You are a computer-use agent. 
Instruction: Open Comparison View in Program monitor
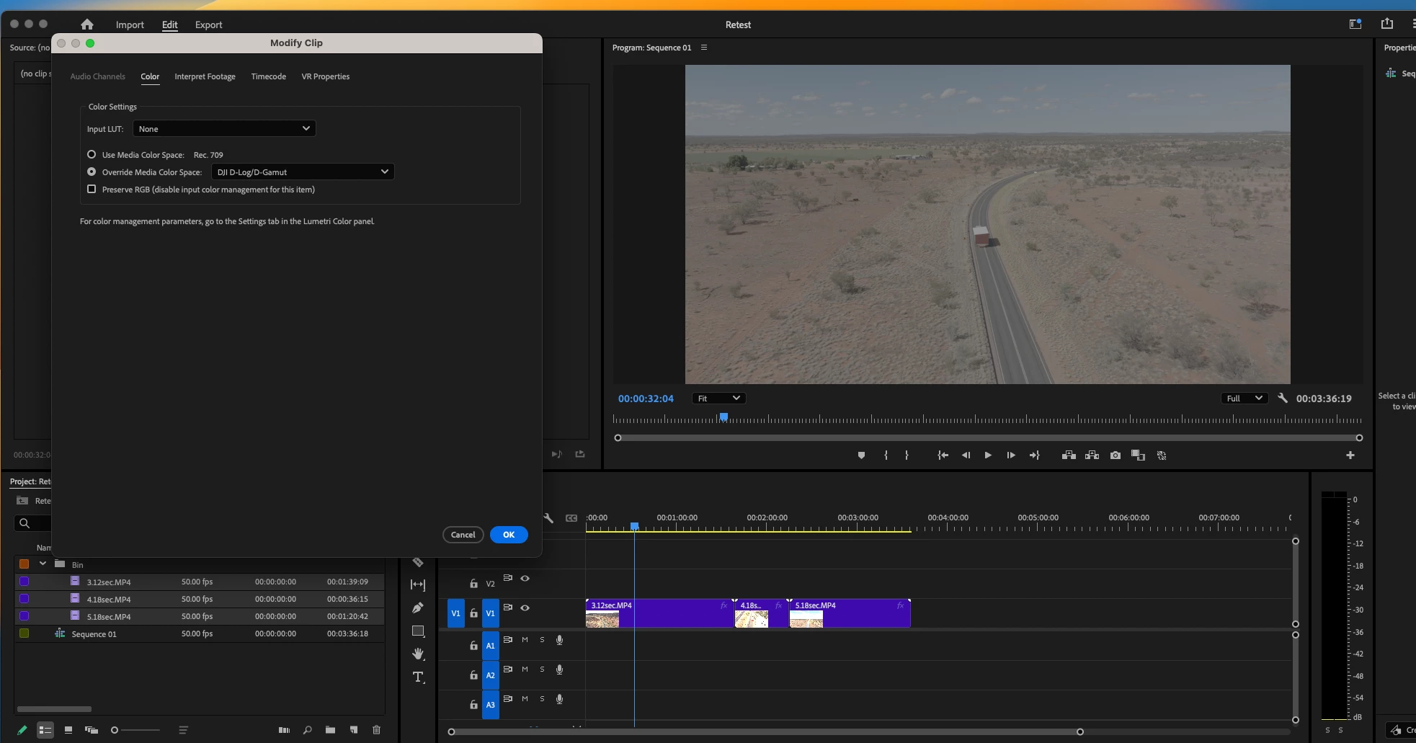click(1139, 455)
